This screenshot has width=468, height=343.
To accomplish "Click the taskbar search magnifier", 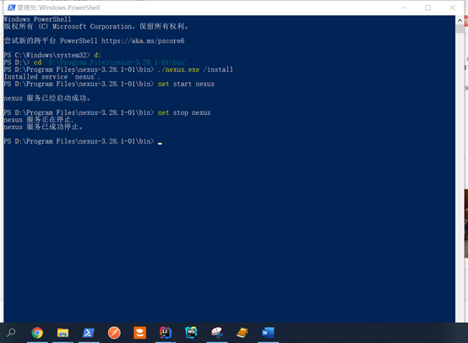I will [11, 332].
